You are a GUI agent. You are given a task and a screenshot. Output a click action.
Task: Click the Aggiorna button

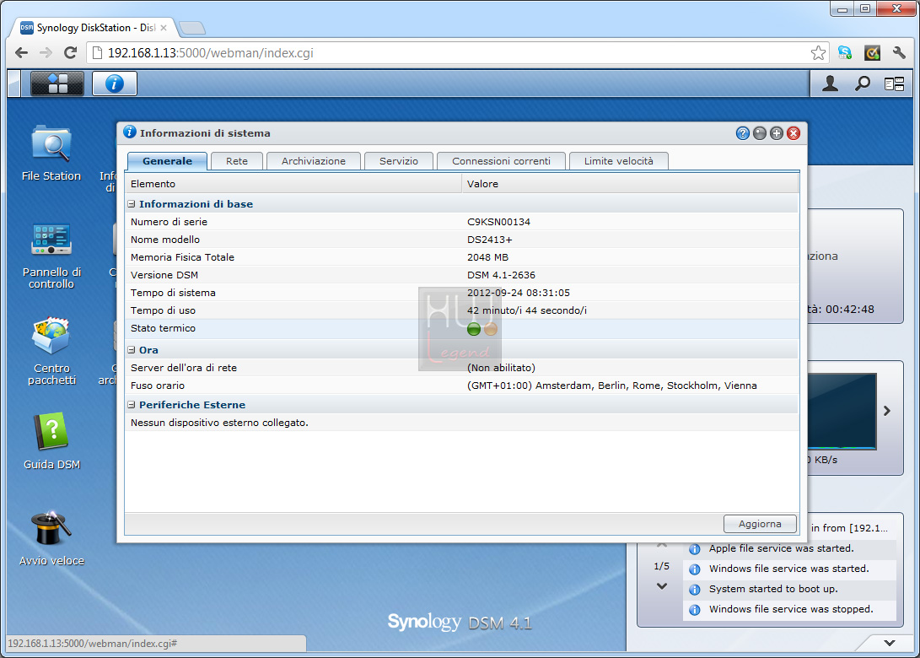click(760, 524)
